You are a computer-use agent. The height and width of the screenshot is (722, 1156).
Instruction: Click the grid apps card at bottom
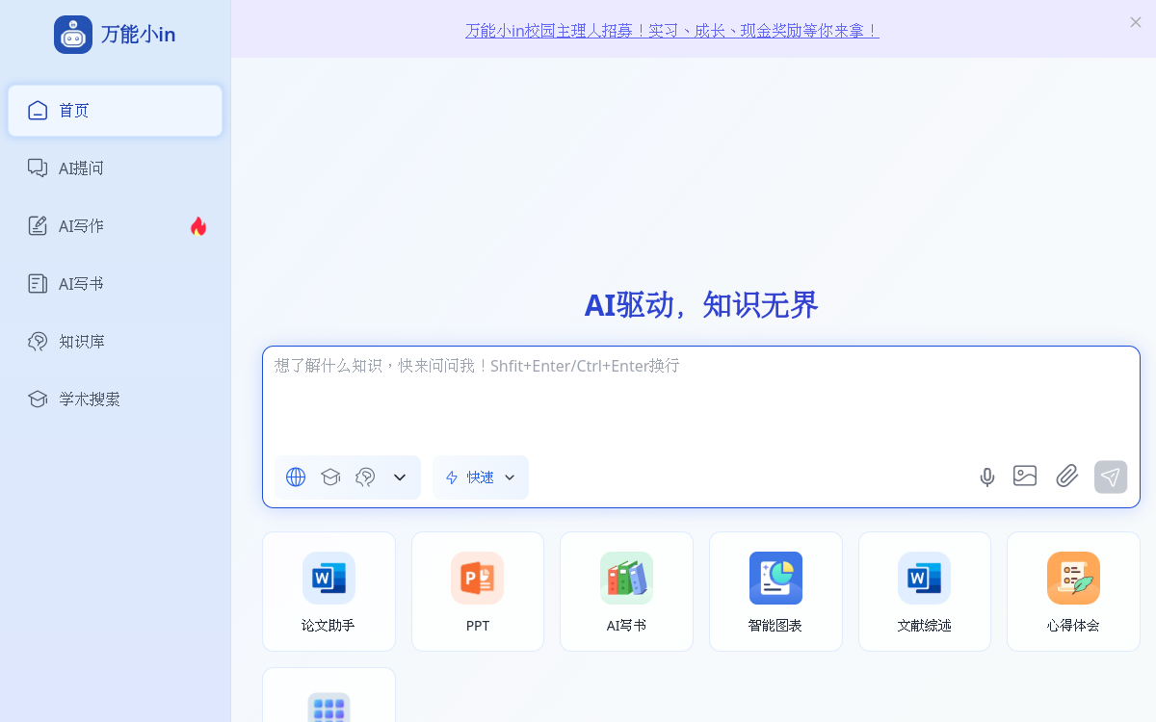(x=328, y=695)
